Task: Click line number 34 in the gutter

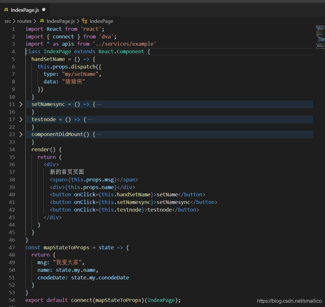Action: (12, 150)
